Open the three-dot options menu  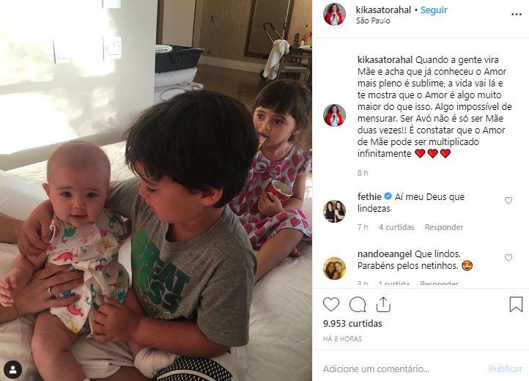click(517, 15)
